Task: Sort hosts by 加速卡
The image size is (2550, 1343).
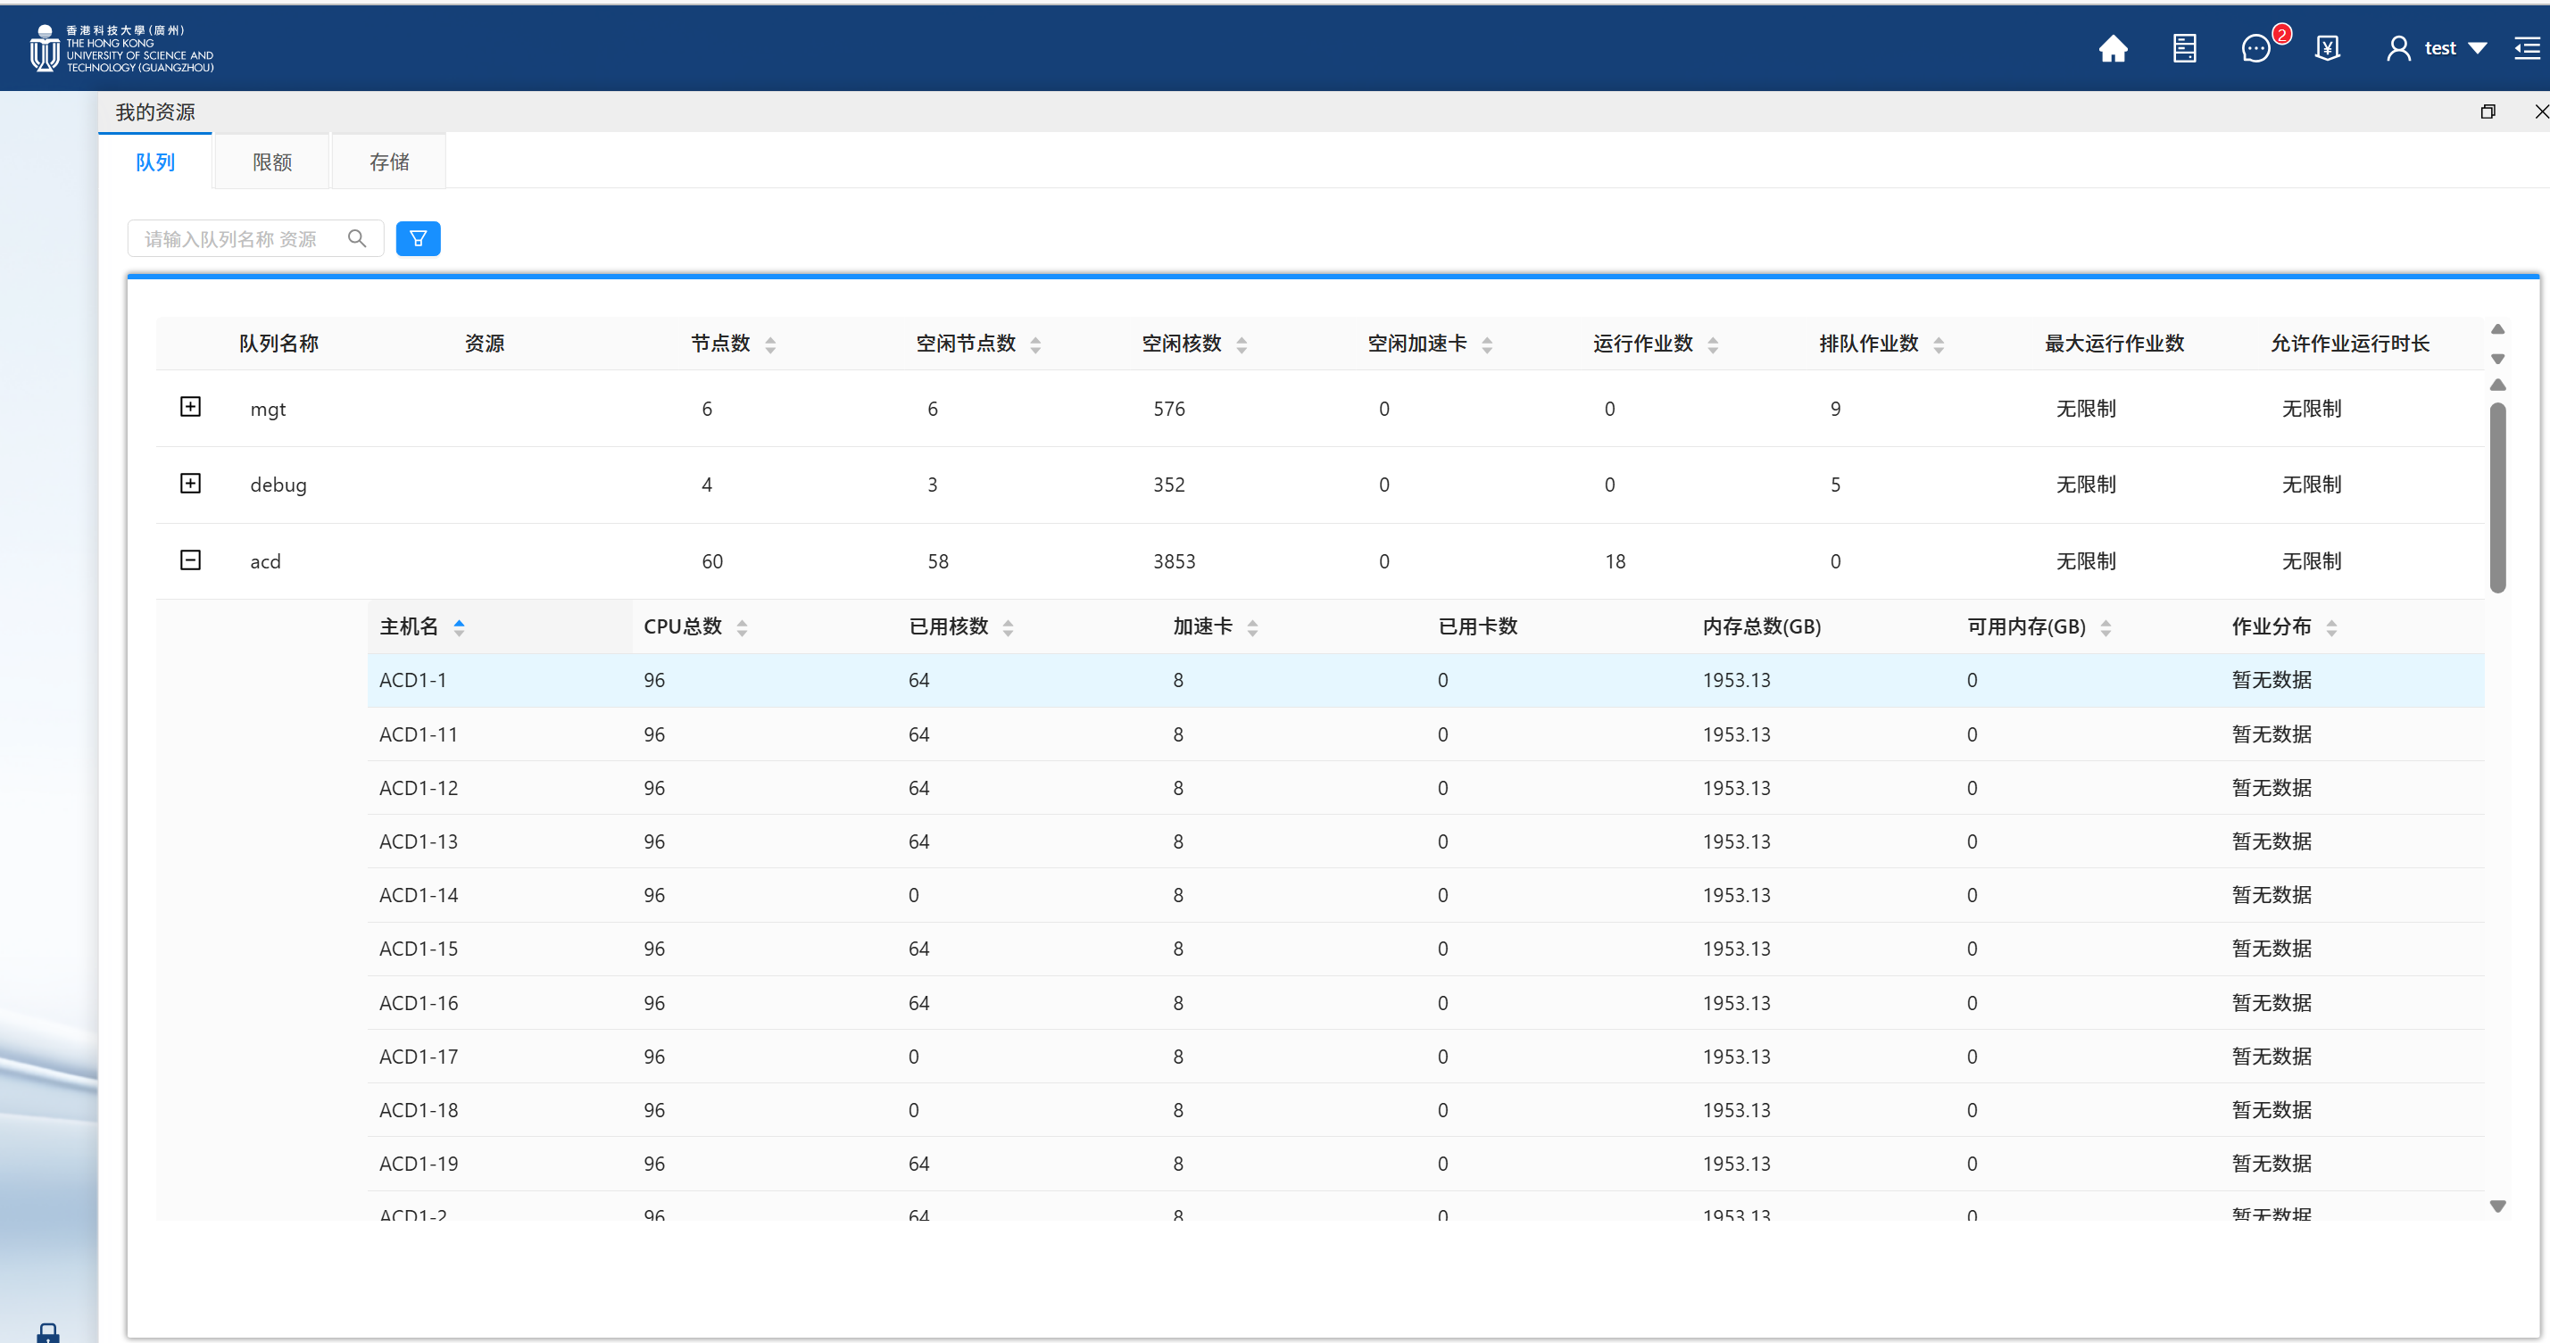Action: [x=1252, y=627]
